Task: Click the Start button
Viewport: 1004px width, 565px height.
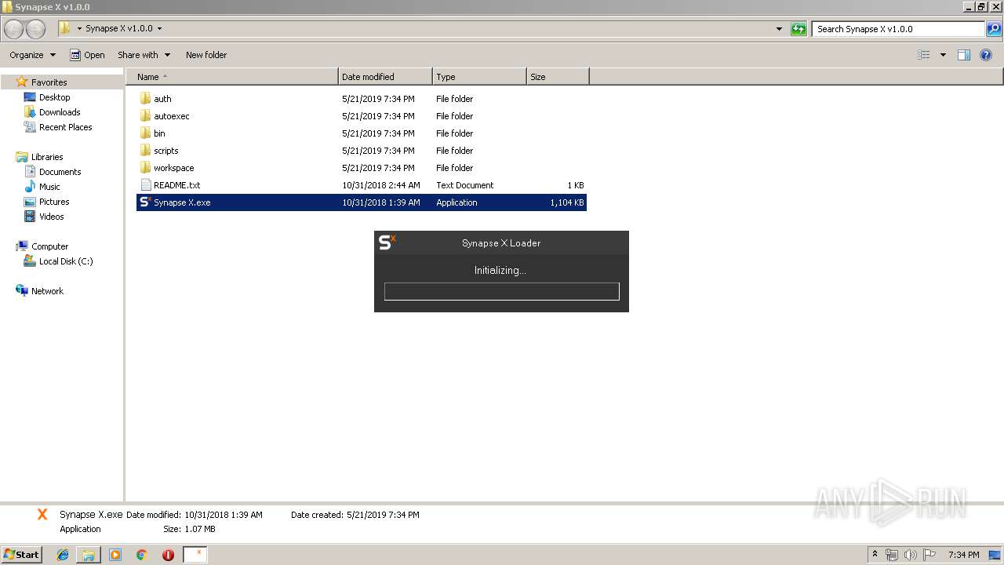Action: click(x=22, y=555)
